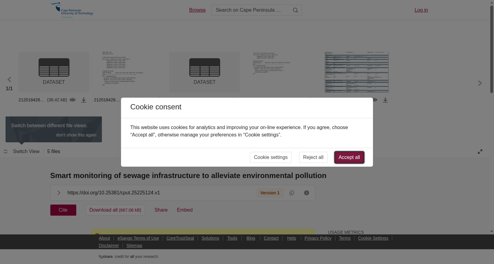Open the Help footer link
The height and width of the screenshot is (264, 494).
click(291, 238)
